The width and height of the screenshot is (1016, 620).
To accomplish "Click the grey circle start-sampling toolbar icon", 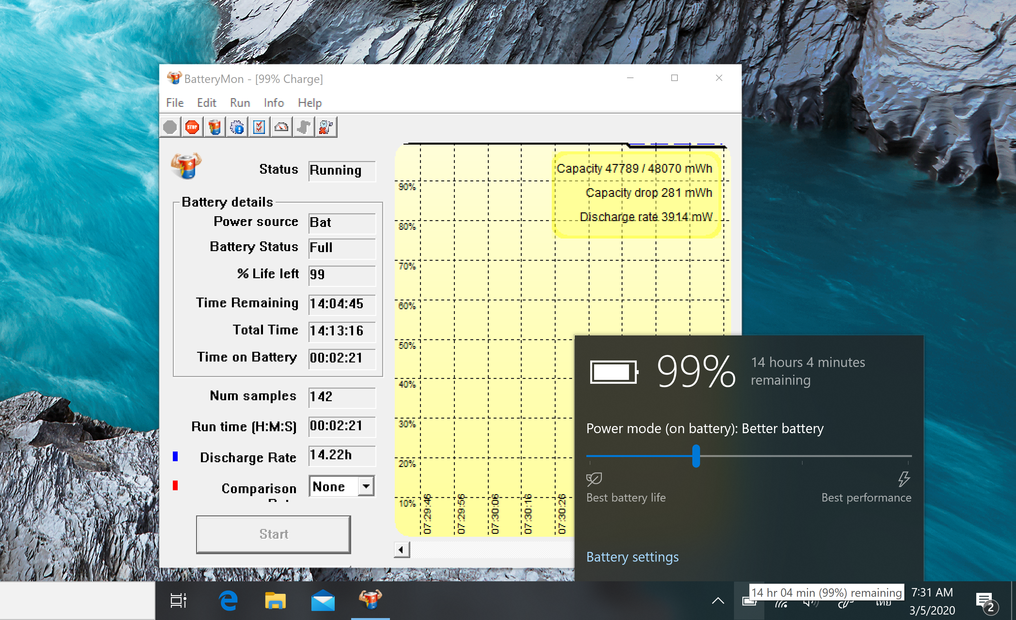I will pos(170,127).
